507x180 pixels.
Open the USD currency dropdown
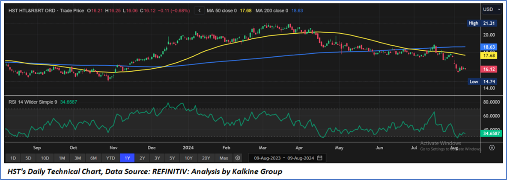492,9
